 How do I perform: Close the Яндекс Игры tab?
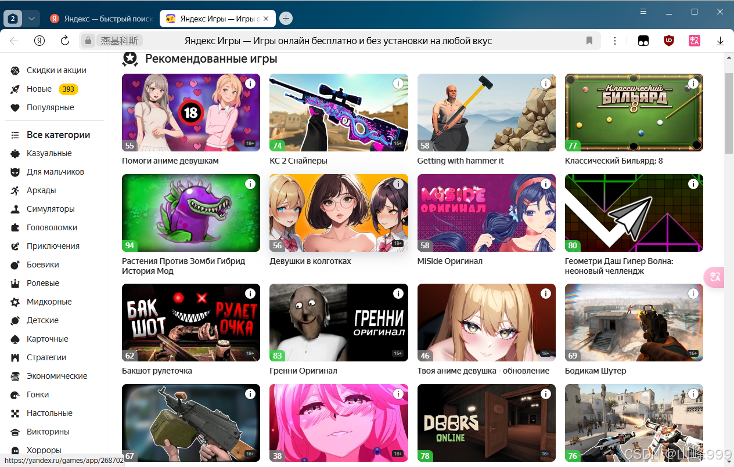click(267, 19)
